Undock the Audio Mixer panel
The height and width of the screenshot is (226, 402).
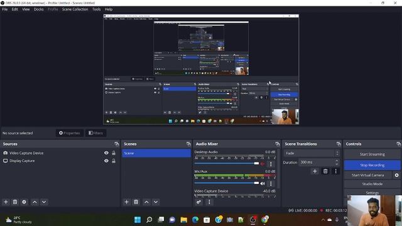pyautogui.click(x=278, y=144)
